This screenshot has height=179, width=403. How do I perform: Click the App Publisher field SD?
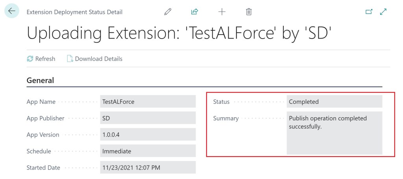148,118
